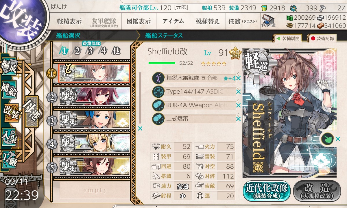
Task: Open the 工廠 factory side menu
Action: pyautogui.click(x=9, y=159)
